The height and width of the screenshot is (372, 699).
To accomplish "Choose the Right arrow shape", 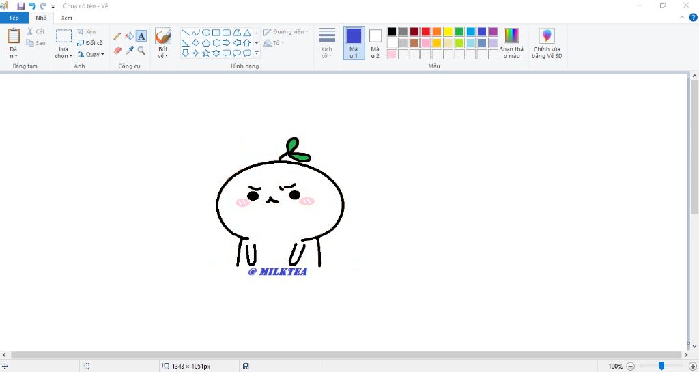I will pos(227,43).
